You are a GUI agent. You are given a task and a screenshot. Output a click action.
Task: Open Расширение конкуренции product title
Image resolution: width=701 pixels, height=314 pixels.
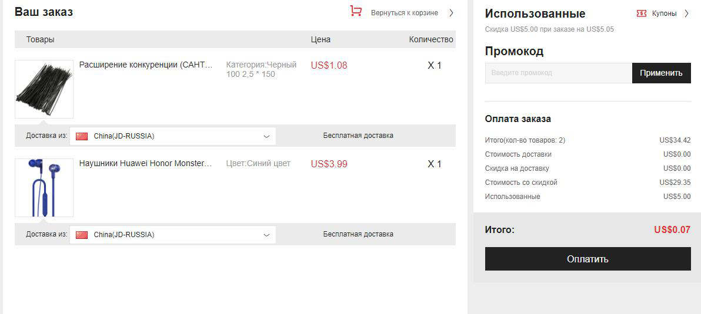(146, 65)
